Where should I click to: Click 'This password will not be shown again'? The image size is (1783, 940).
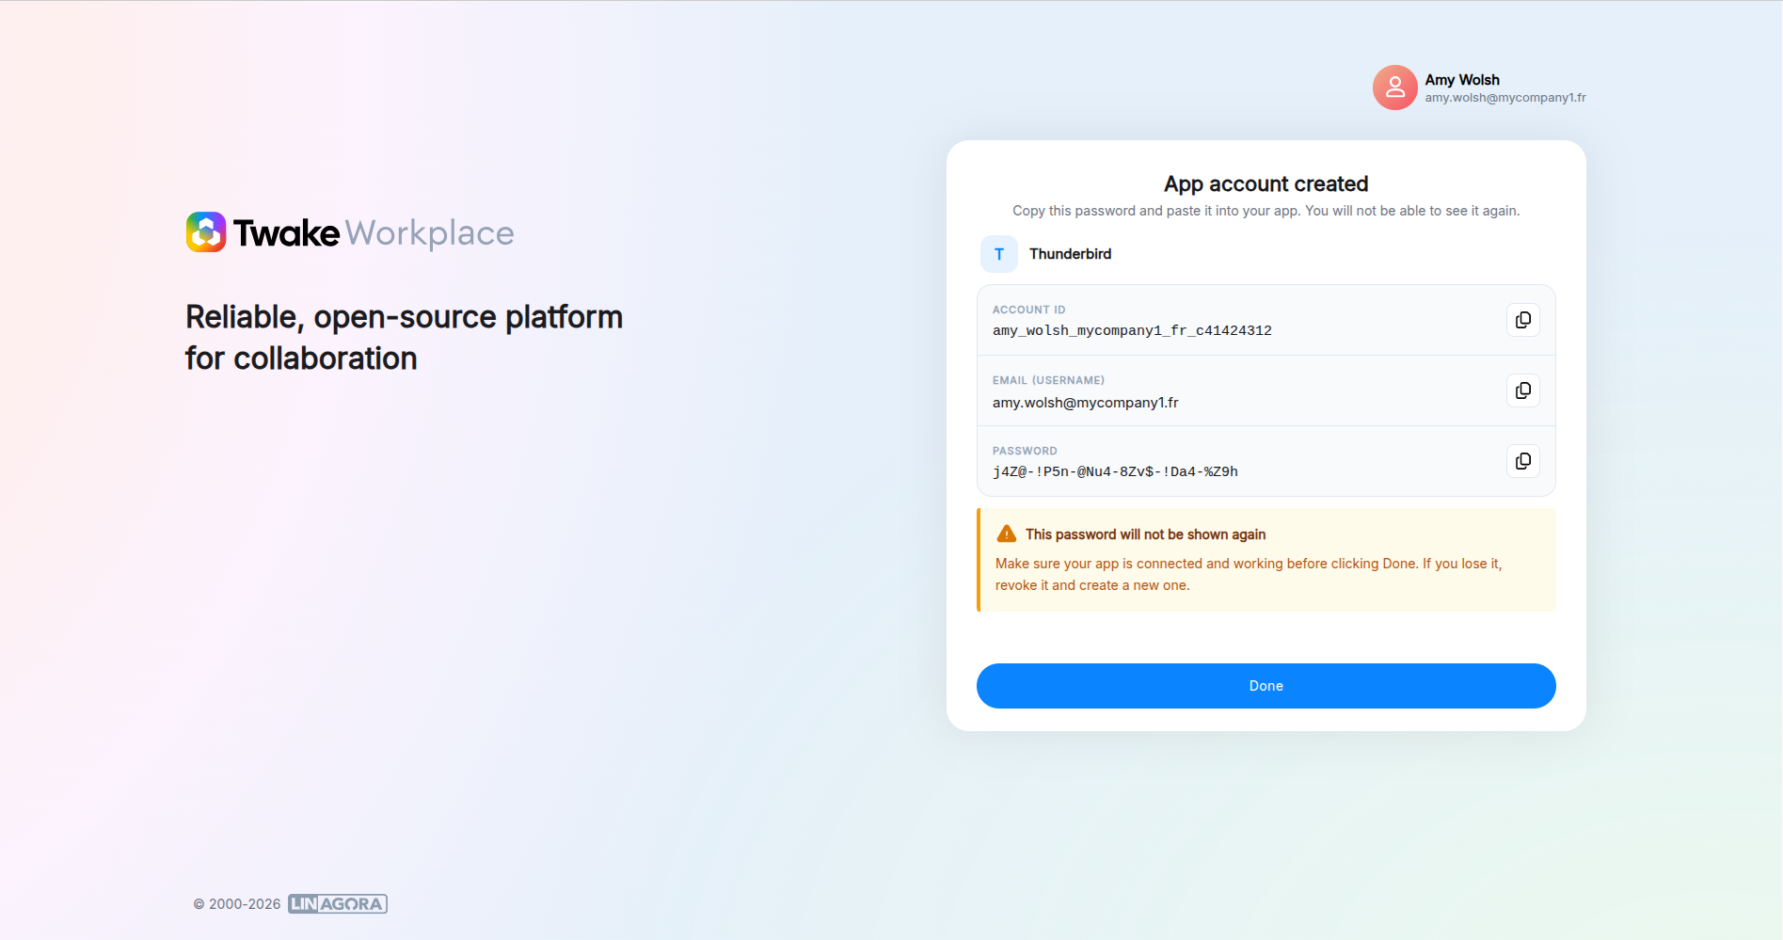tap(1145, 534)
